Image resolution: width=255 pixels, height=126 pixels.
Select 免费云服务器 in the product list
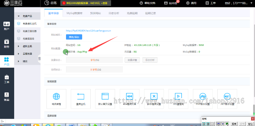[29, 31]
